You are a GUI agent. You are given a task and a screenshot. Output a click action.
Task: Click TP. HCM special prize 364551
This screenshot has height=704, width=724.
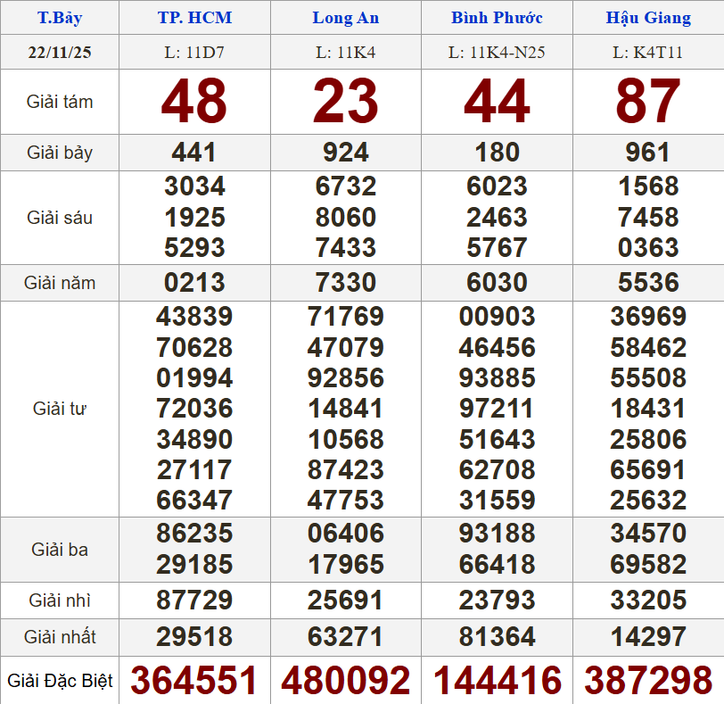tap(194, 681)
